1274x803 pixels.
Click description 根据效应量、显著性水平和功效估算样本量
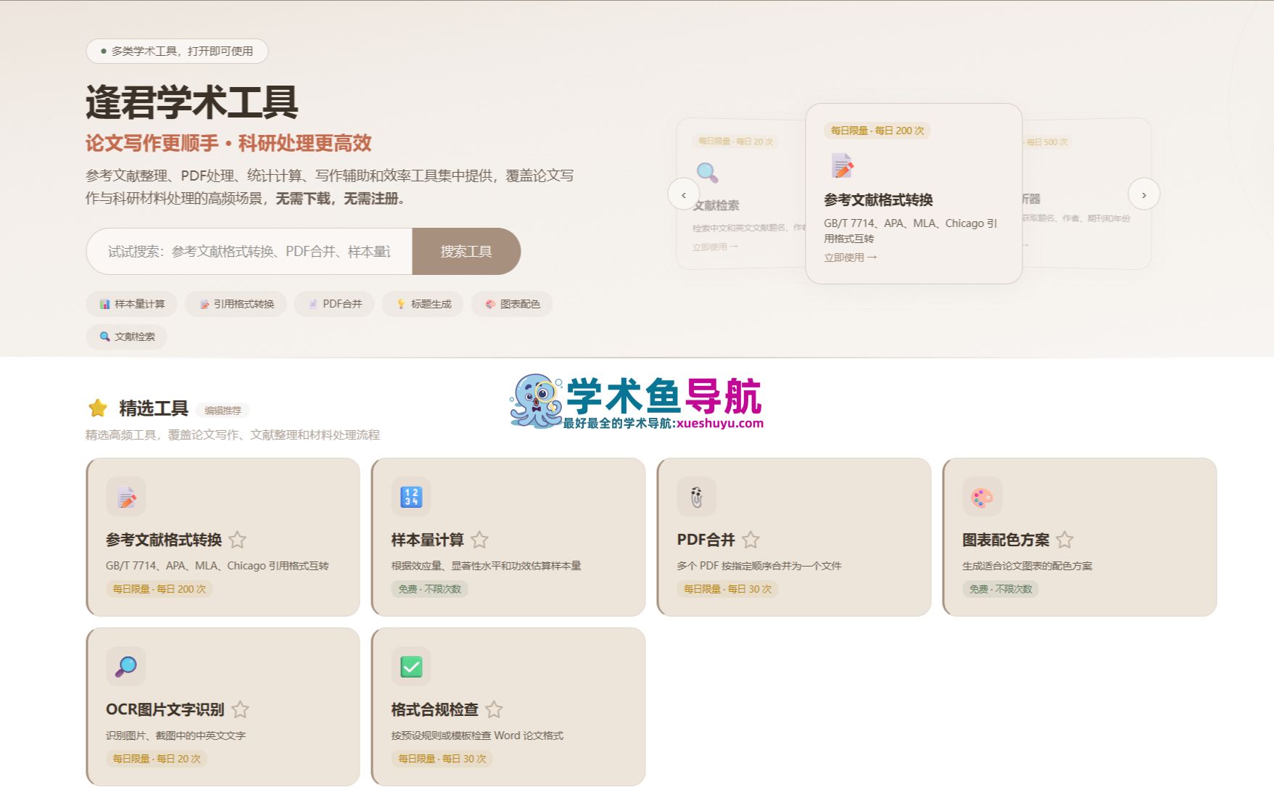pyautogui.click(x=487, y=566)
